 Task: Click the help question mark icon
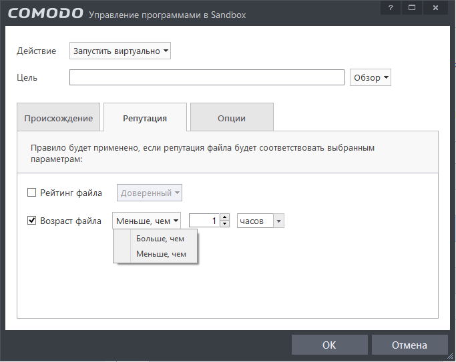click(x=391, y=7)
